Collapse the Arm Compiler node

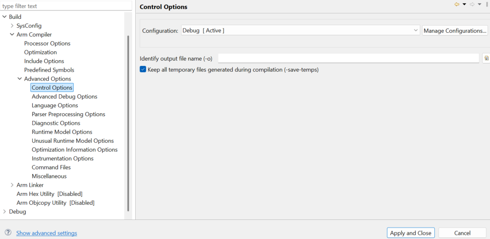click(12, 34)
